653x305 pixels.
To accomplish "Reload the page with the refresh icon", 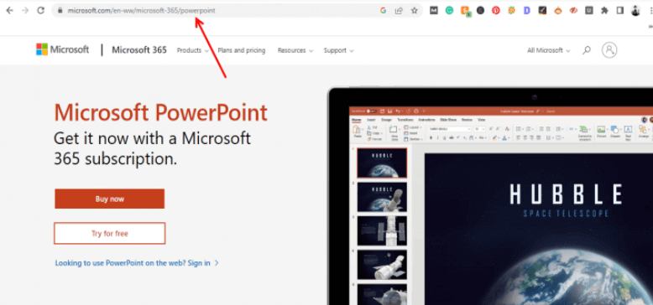I will click(x=41, y=10).
